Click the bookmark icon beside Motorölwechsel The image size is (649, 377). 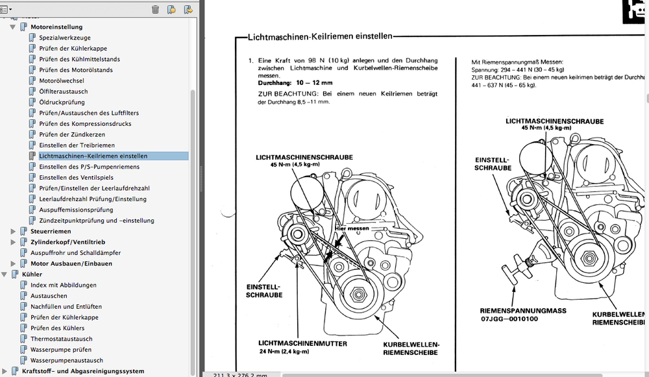(32, 80)
